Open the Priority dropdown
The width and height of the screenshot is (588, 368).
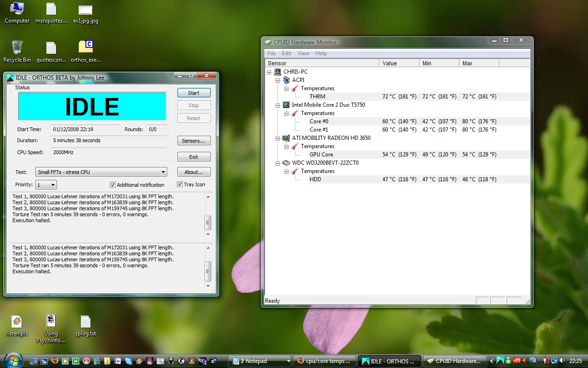pyautogui.click(x=46, y=185)
